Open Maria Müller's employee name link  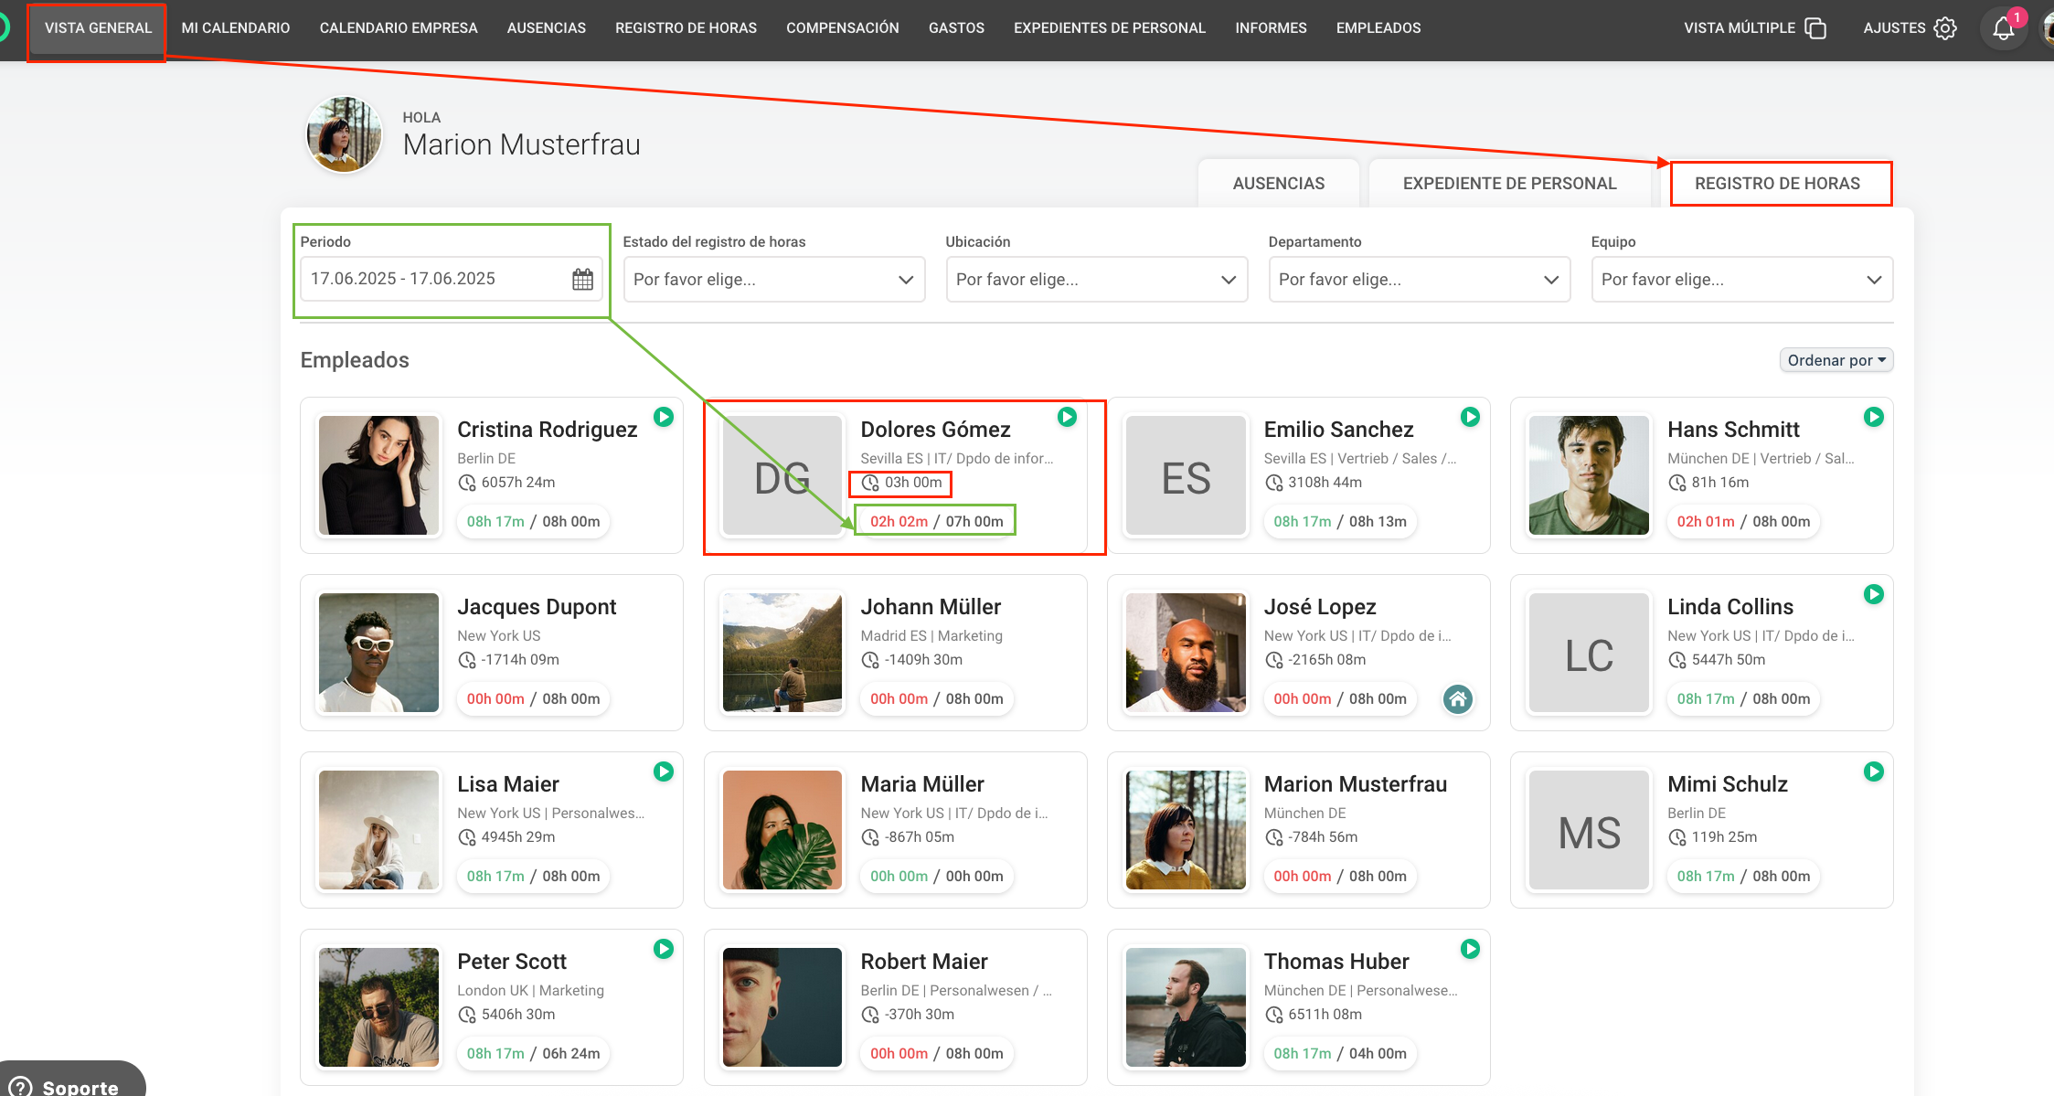pos(922,784)
